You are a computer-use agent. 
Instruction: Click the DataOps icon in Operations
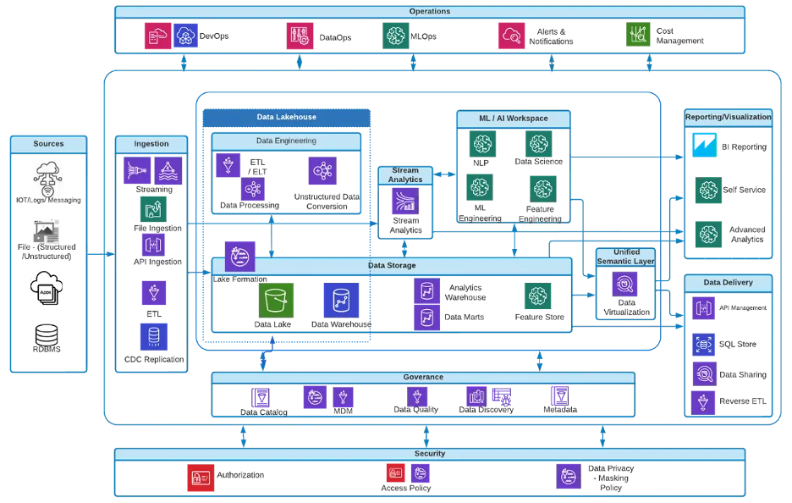[x=300, y=36]
